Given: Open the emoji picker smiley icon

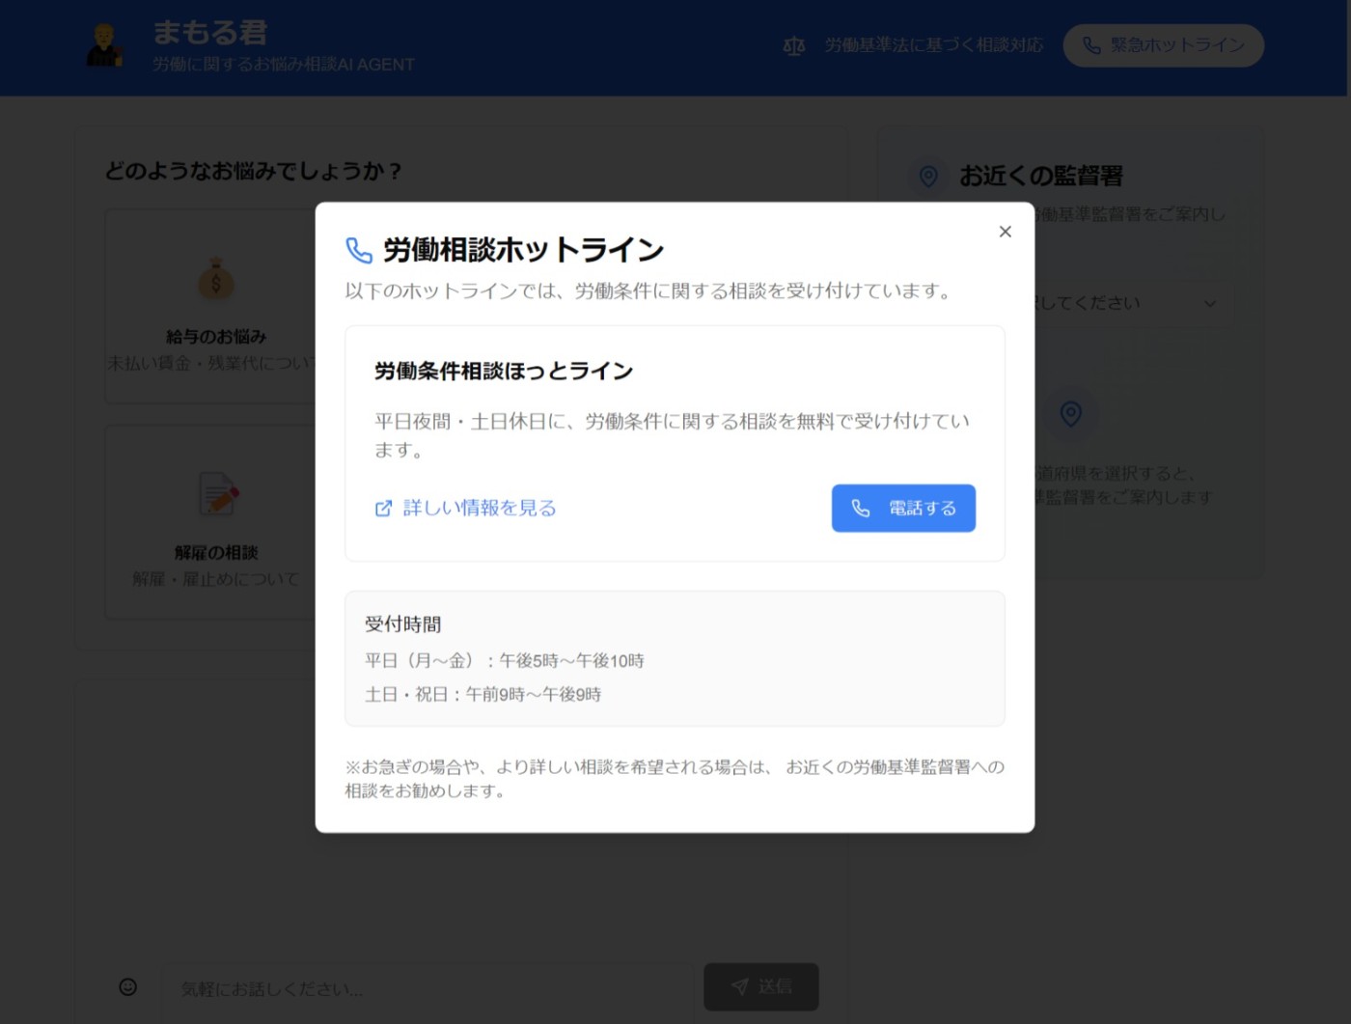Looking at the screenshot, I should pyautogui.click(x=127, y=986).
